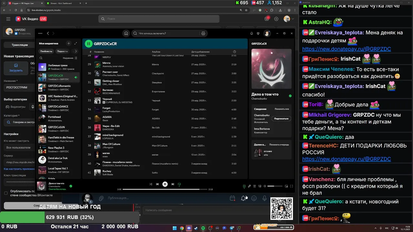
Task: Open Любимые треки playlist
Action: coord(58,67)
